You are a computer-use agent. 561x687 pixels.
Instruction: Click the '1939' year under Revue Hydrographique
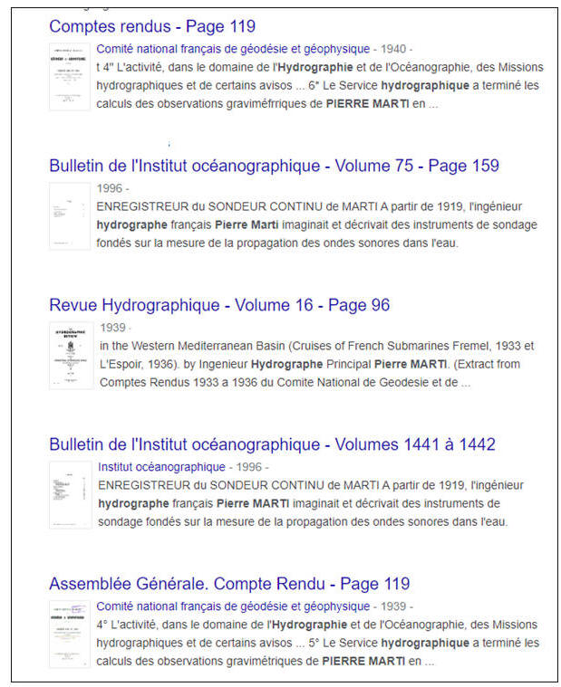click(111, 328)
